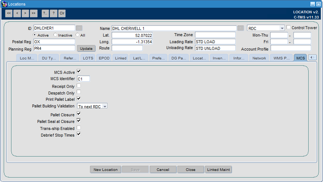Open the Network tab
The width and height of the screenshot is (323, 182).
point(259,58)
